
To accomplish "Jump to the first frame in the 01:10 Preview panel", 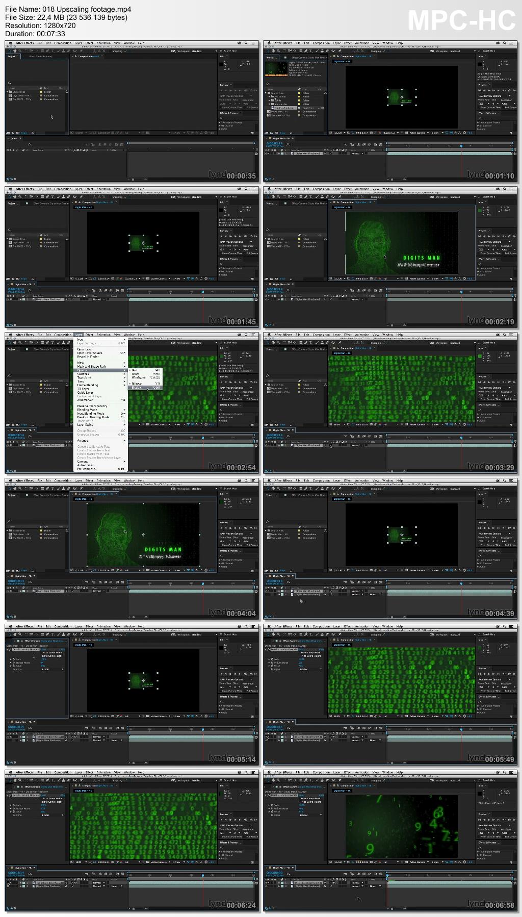I will coord(480,91).
